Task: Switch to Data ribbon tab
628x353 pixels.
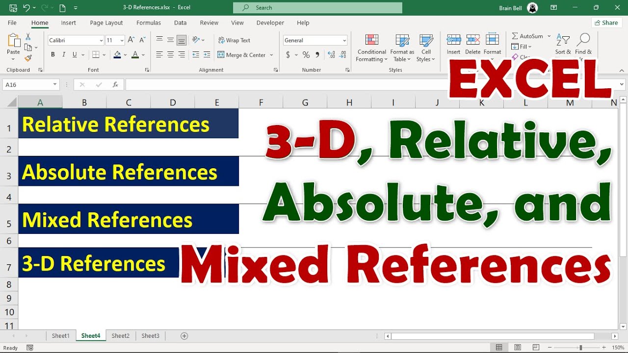Action: (x=180, y=23)
